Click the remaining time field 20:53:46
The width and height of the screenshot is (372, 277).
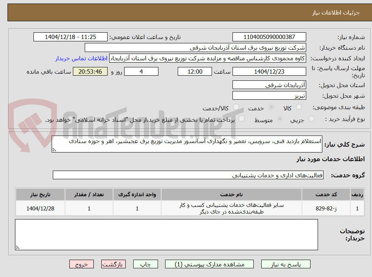coord(90,71)
